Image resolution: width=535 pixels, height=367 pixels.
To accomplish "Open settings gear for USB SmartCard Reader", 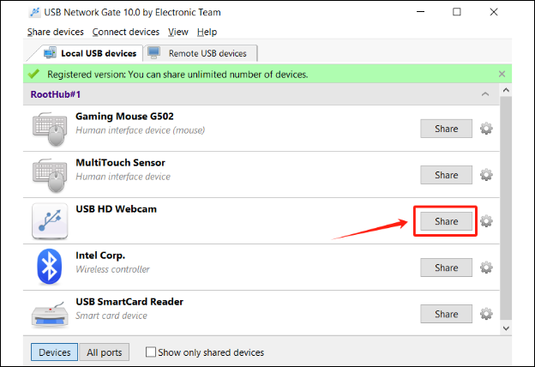I will click(486, 314).
